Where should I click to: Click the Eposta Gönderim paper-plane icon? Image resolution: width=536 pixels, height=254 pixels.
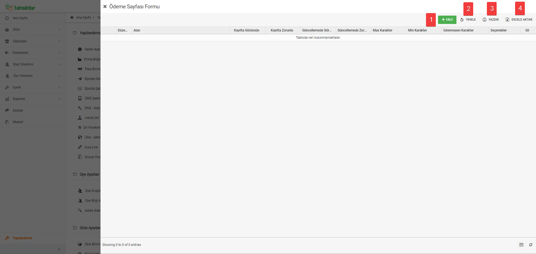click(x=80, y=79)
